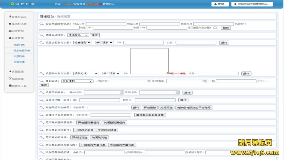Click the magnifier icon beside 切换活动状态

click(41, 35)
